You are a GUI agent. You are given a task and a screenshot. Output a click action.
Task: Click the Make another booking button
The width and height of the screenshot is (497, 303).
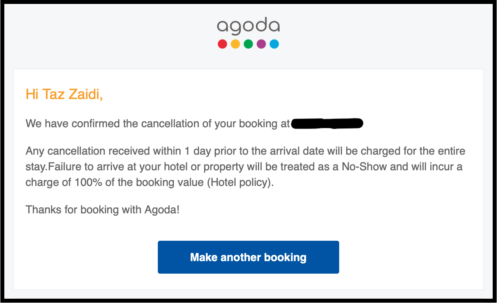(x=248, y=257)
